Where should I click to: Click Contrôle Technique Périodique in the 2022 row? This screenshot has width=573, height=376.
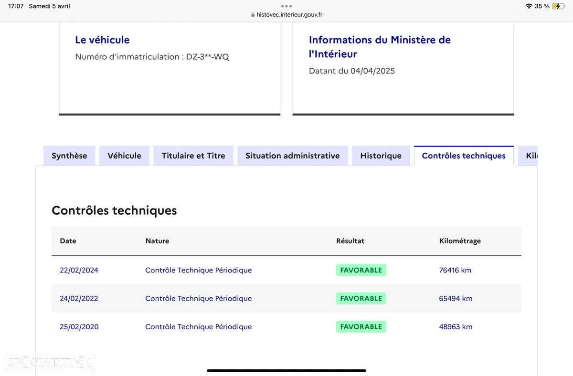[199, 298]
